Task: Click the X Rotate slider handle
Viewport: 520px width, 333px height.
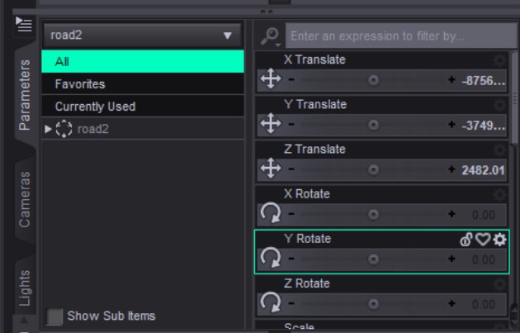Action: [373, 215]
